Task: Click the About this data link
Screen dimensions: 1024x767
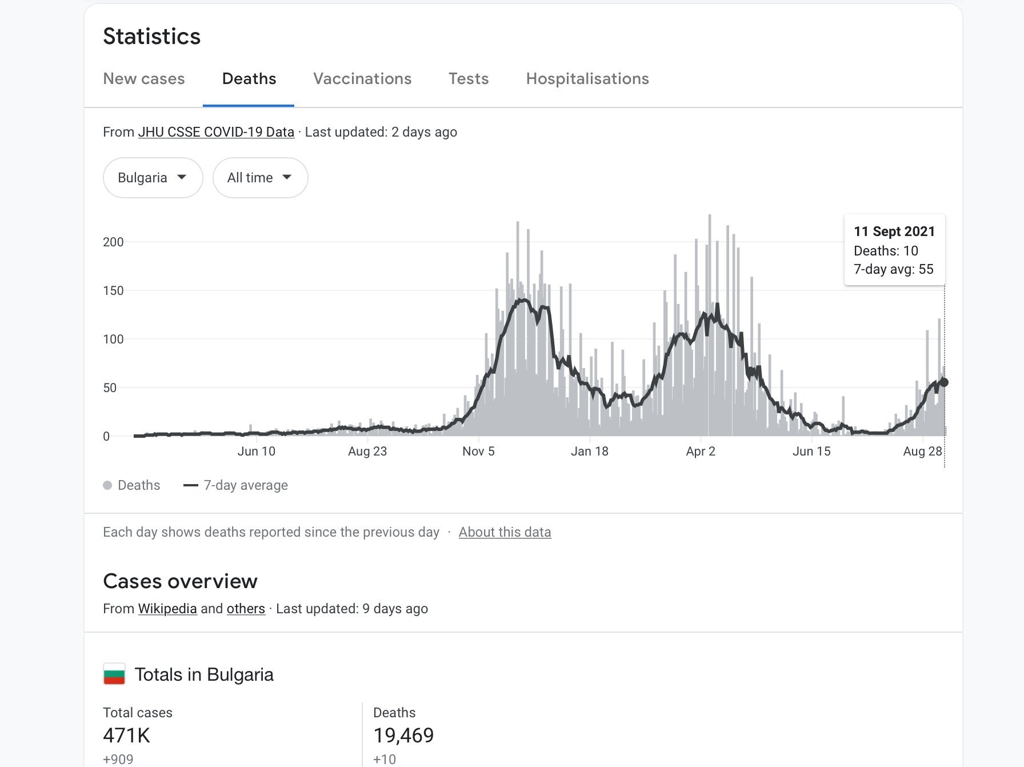Action: (505, 532)
